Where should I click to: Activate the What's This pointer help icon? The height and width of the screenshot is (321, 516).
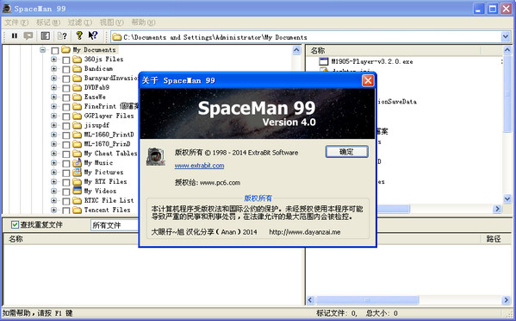tap(93, 35)
